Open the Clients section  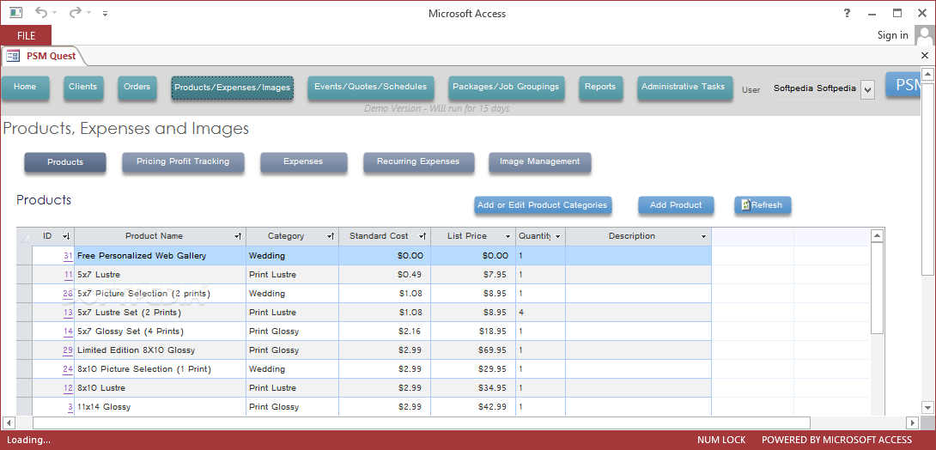pos(83,87)
